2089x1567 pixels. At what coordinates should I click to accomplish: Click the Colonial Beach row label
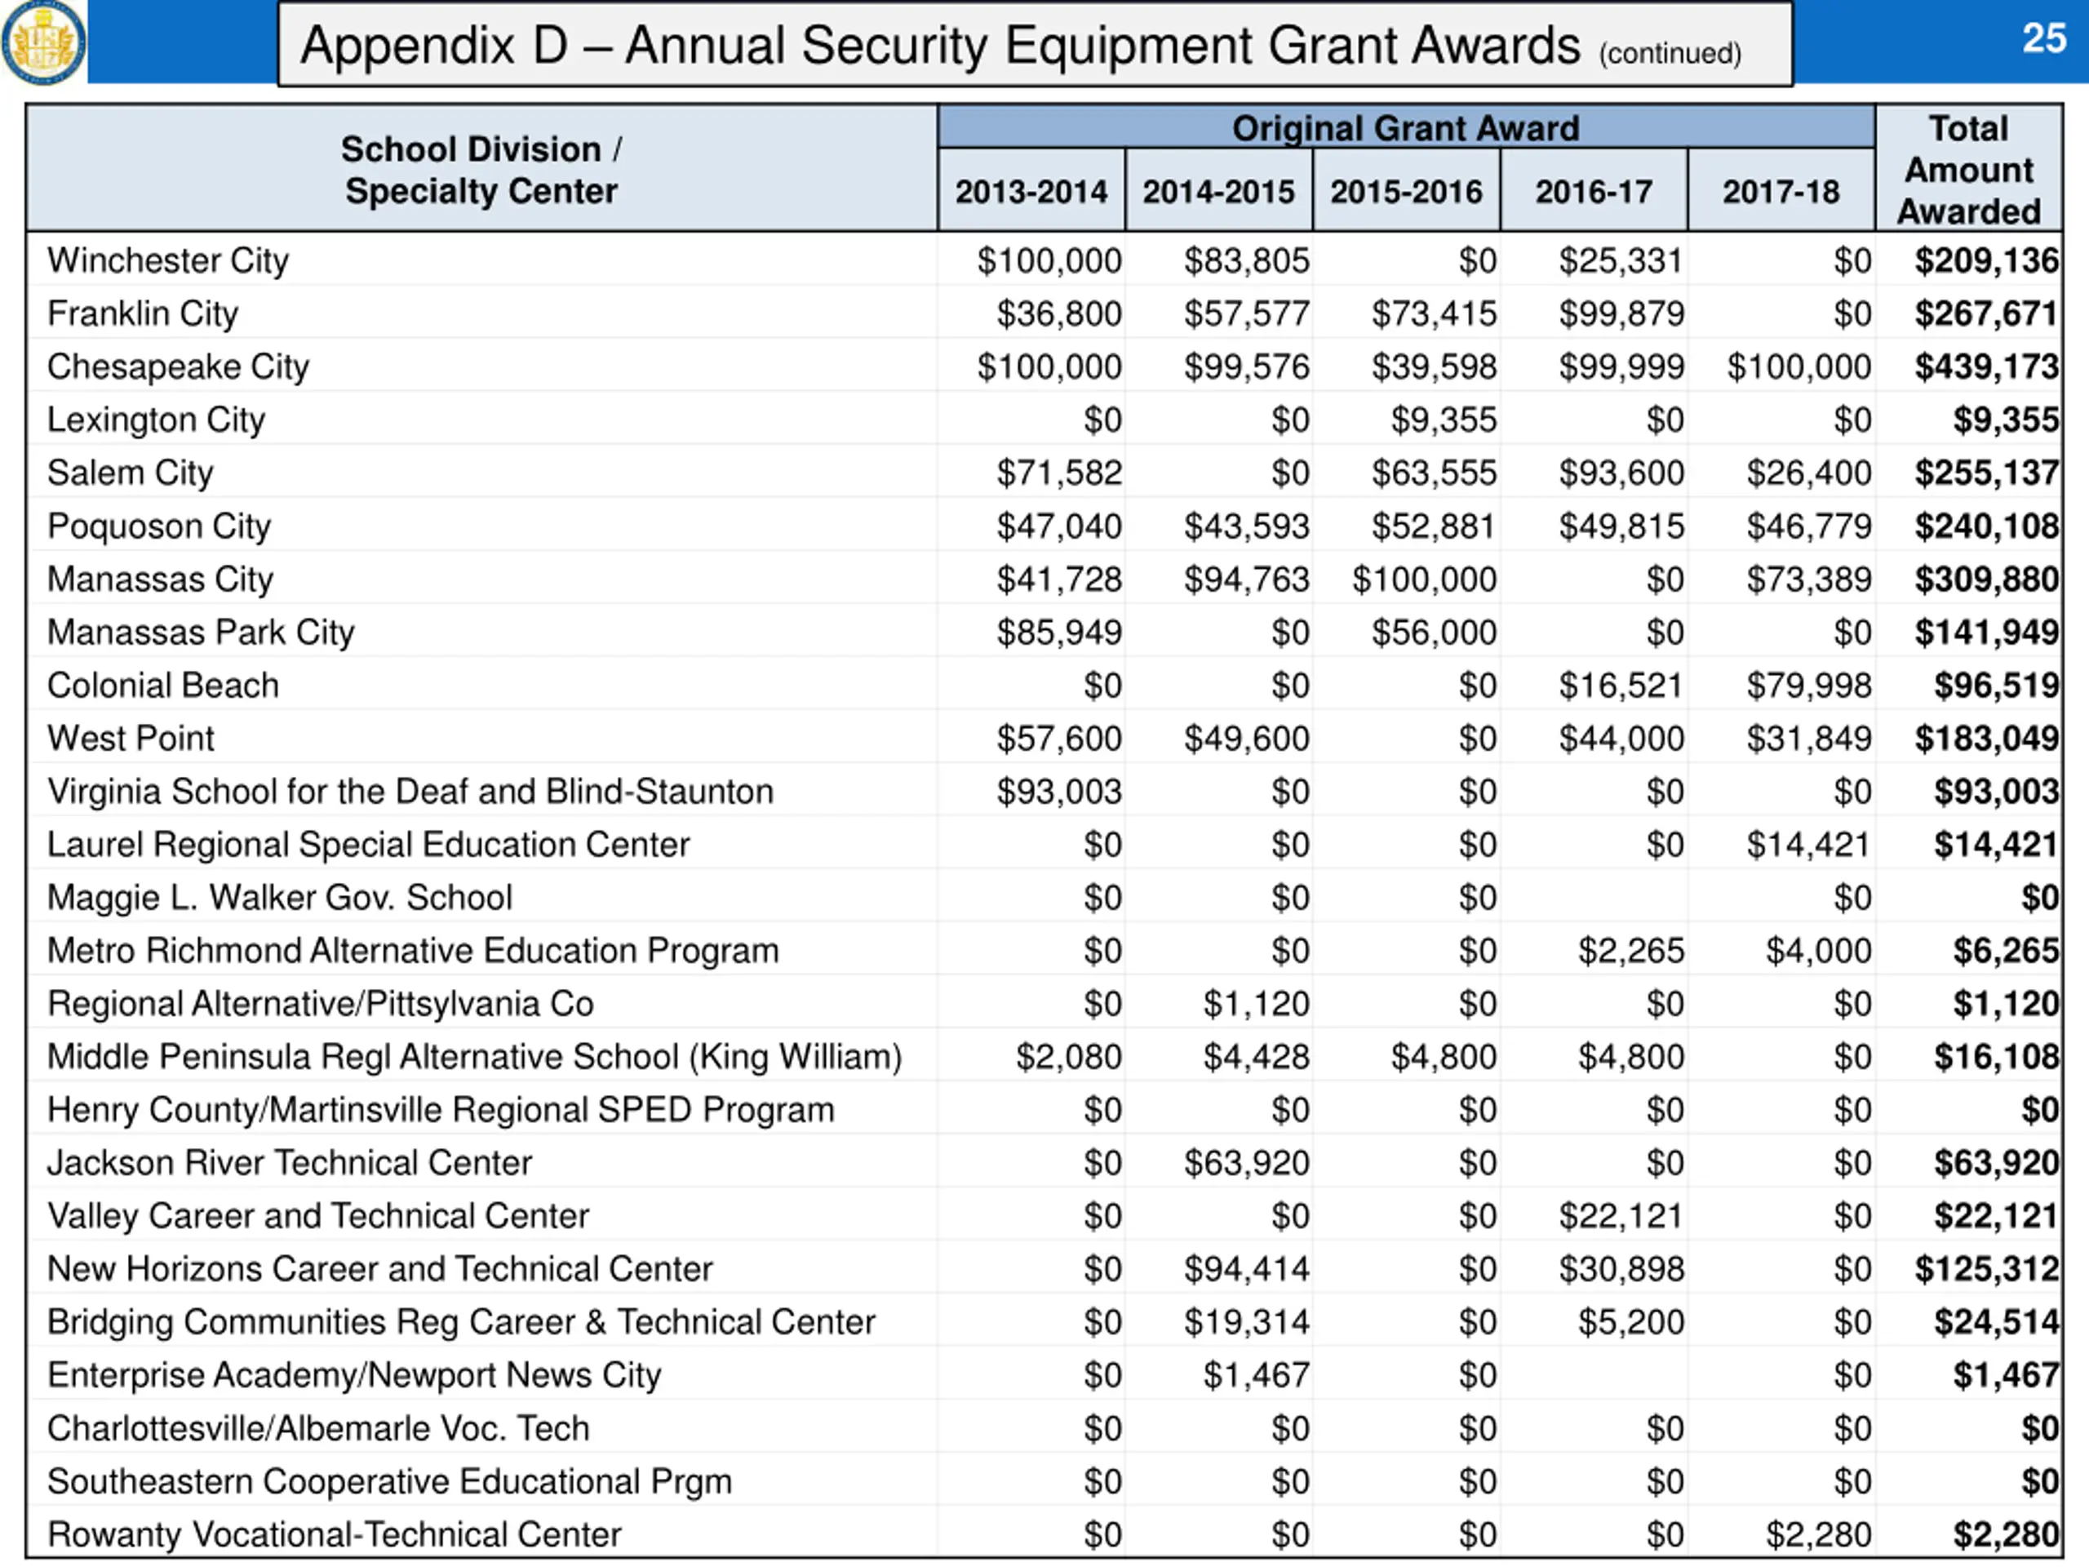[162, 685]
